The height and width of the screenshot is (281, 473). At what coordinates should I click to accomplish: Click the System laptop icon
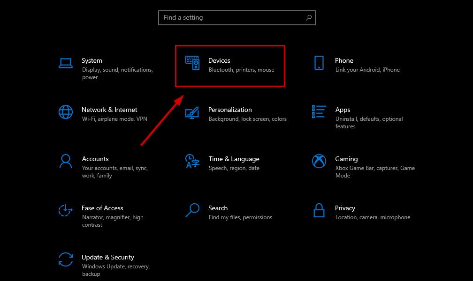(x=65, y=63)
